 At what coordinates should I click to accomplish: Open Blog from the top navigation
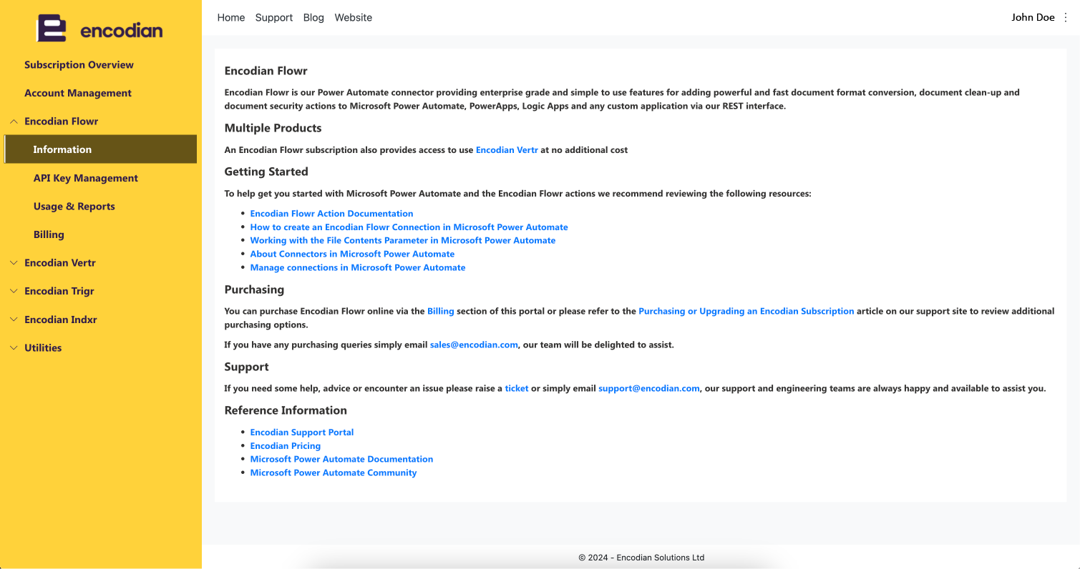(313, 18)
